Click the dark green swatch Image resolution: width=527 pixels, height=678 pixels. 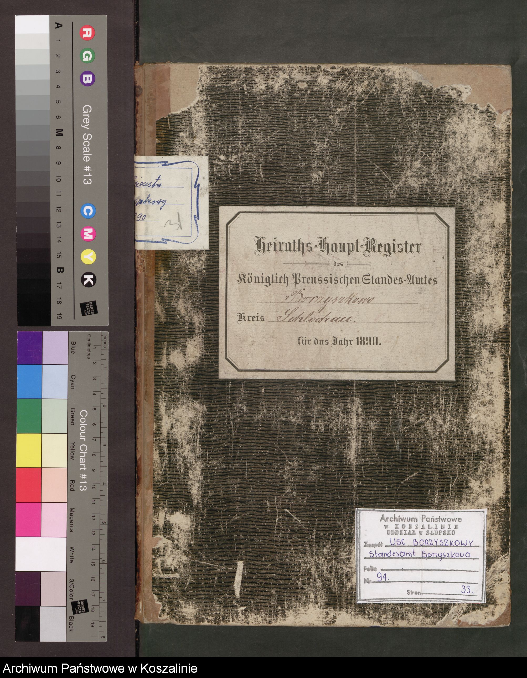pyautogui.click(x=29, y=416)
